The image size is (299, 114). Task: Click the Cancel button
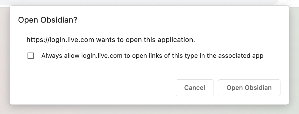coord(194,88)
